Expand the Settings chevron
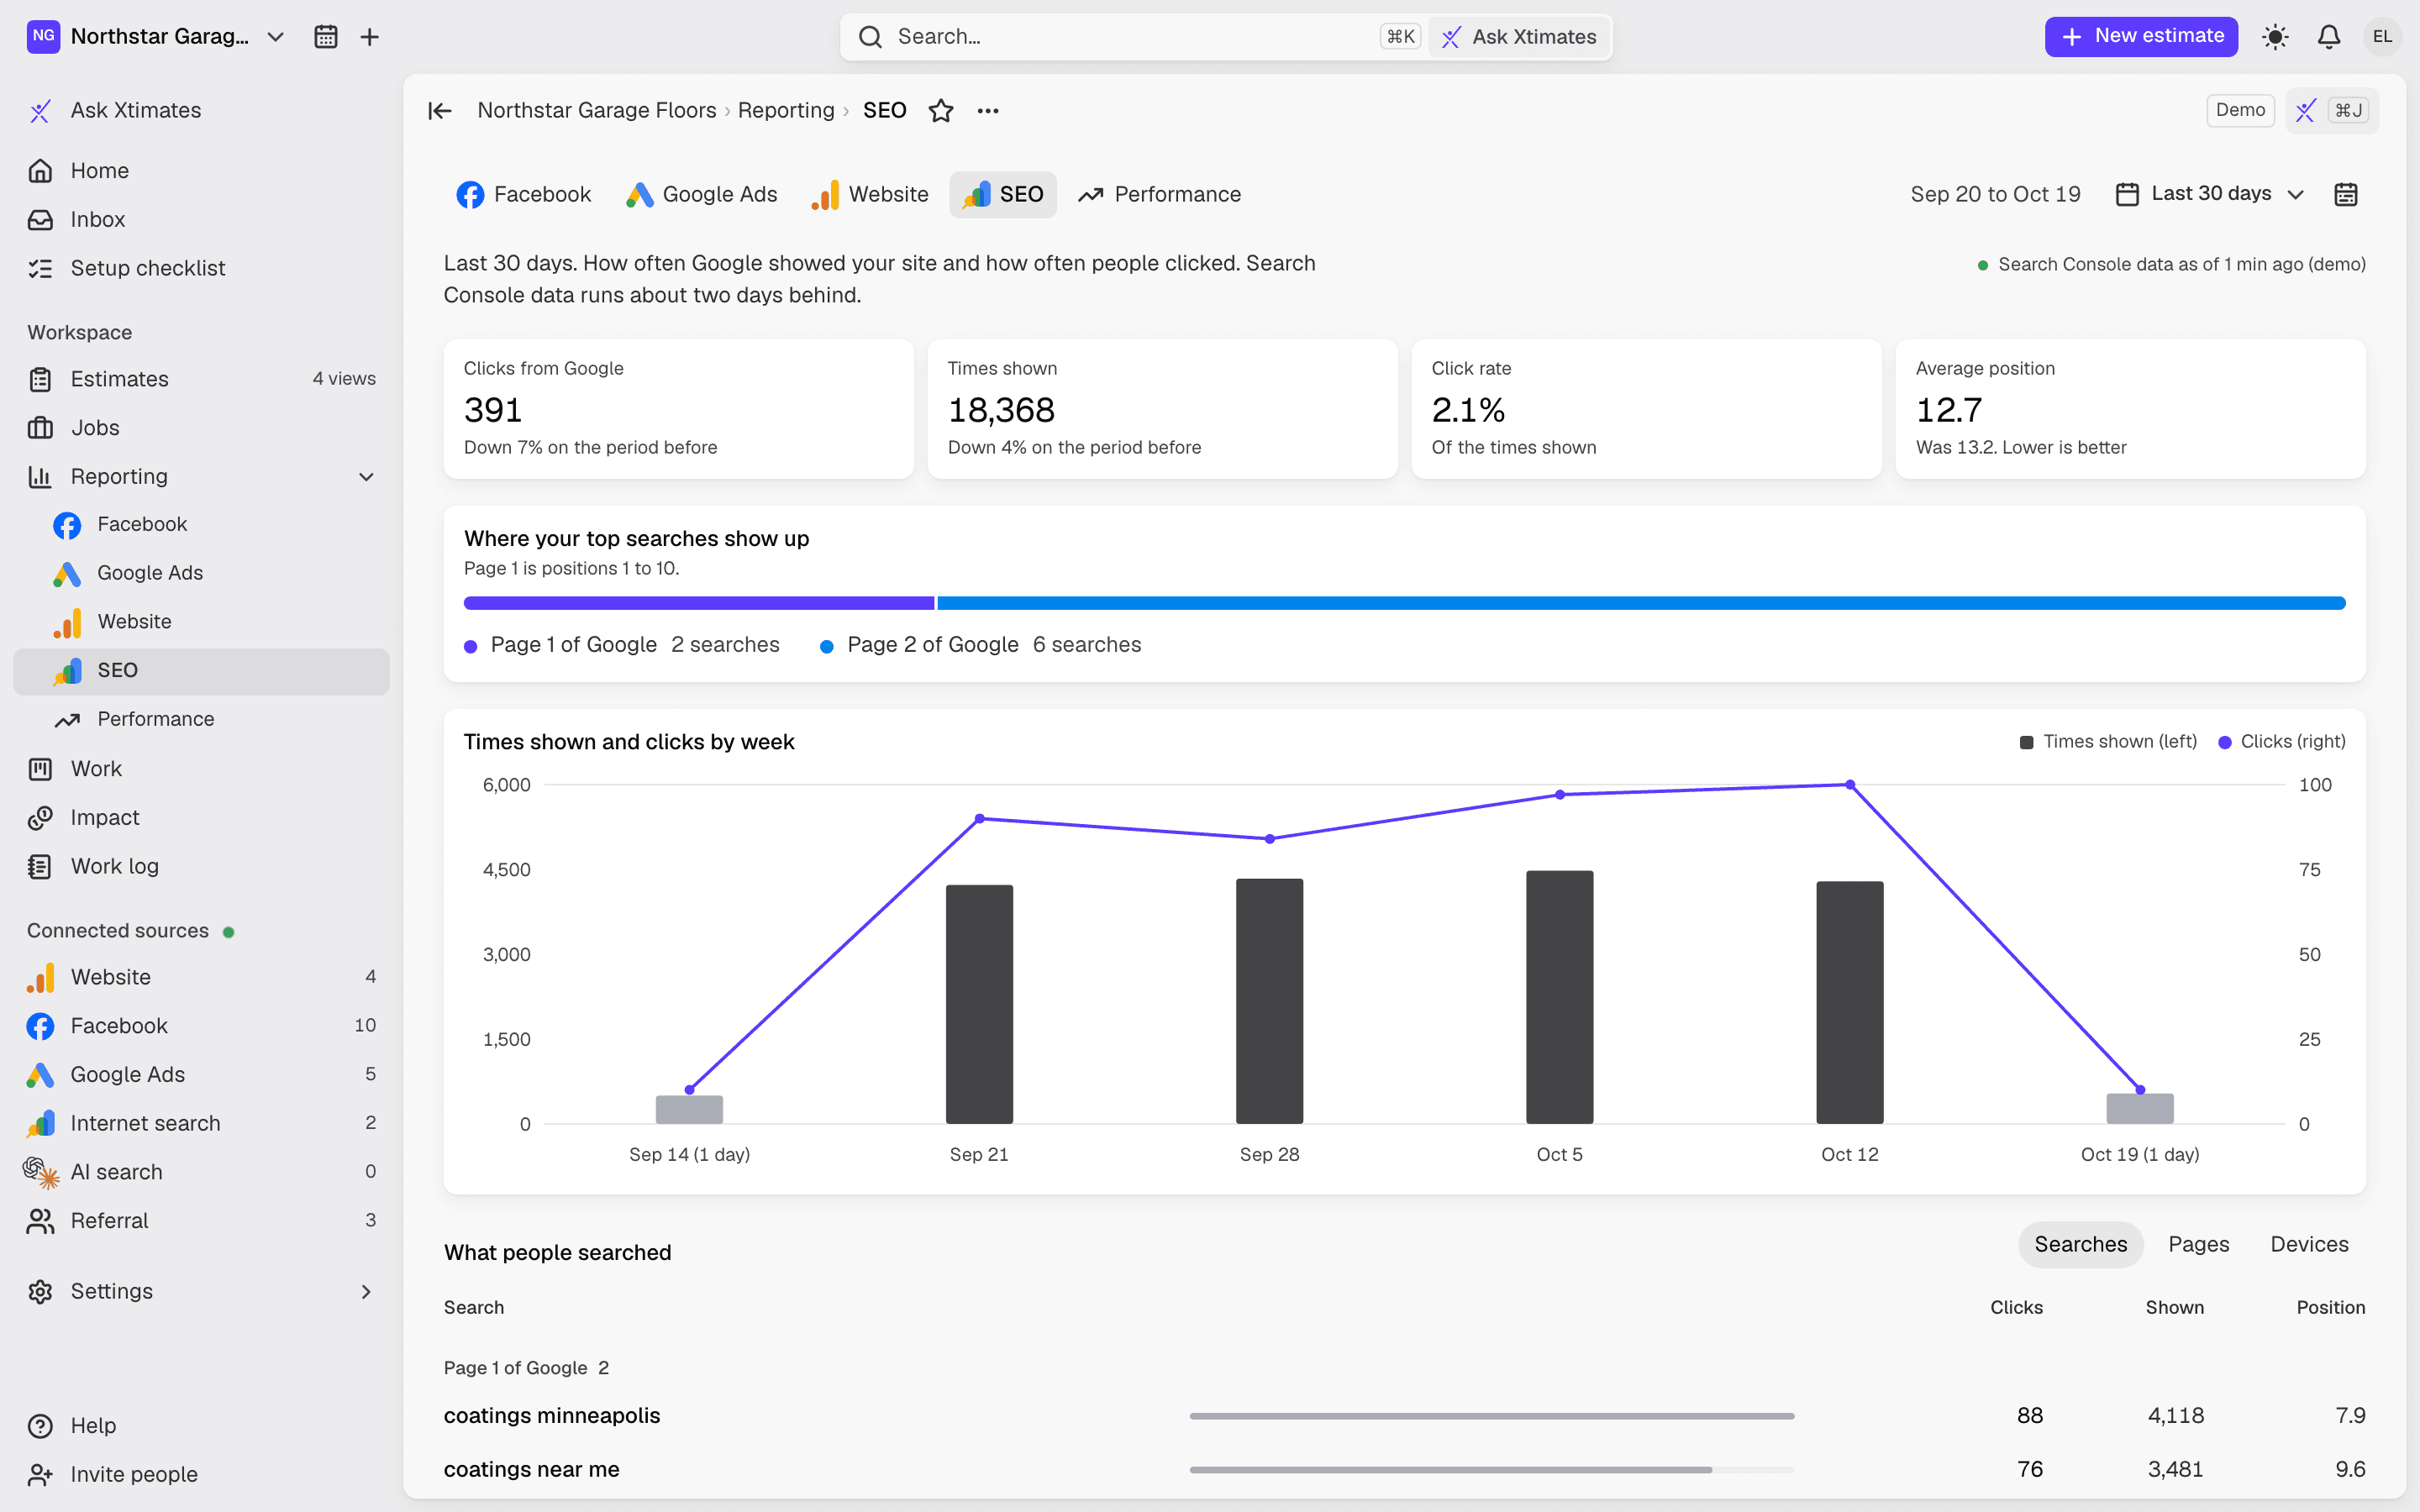Viewport: 2420px width, 1512px height. (366, 1292)
